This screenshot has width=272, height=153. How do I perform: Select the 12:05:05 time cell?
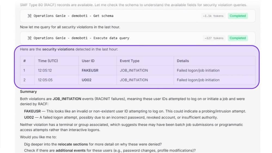[x=57, y=80]
